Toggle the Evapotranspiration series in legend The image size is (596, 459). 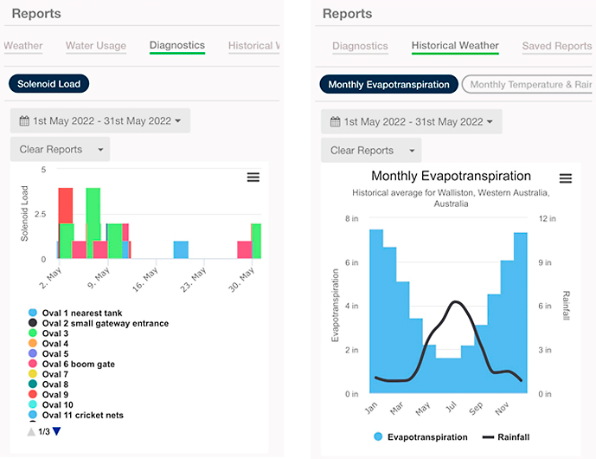[426, 437]
